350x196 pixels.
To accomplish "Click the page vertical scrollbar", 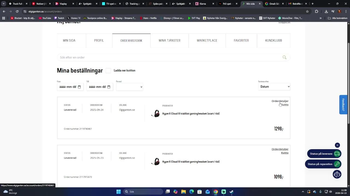I will click(x=348, y=83).
